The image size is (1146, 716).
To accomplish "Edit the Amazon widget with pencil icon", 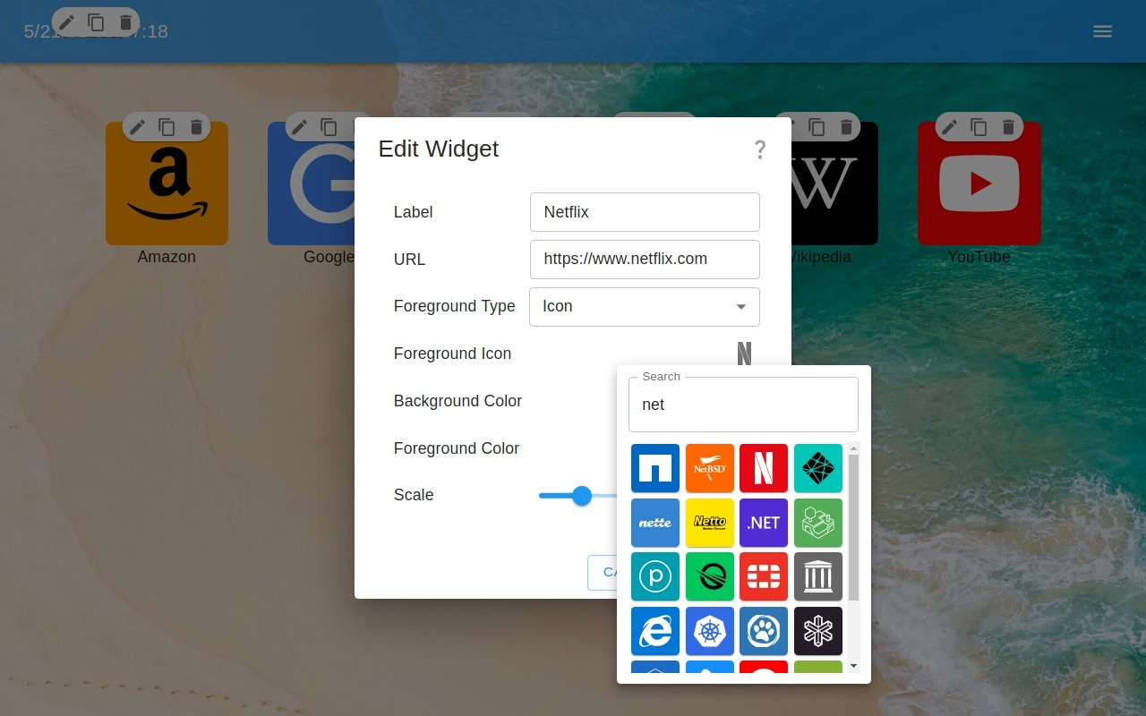I will (137, 127).
